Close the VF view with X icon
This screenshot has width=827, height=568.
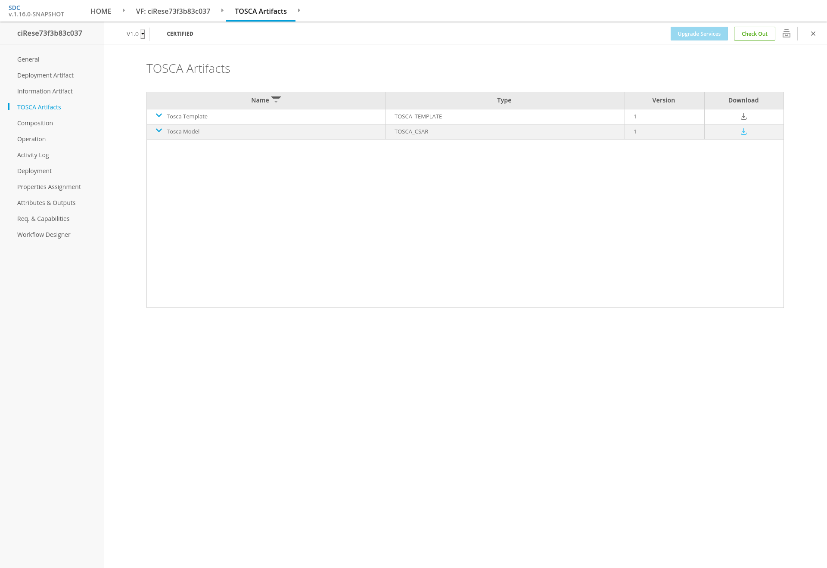[x=813, y=34]
